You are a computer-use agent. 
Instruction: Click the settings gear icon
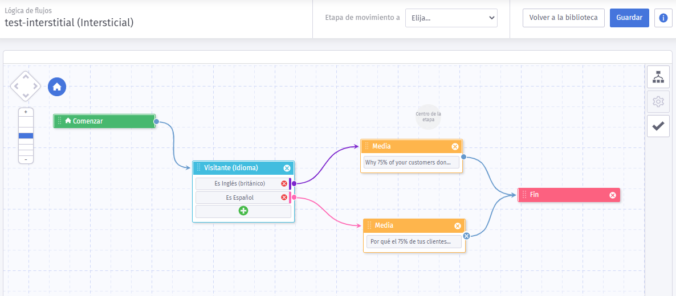click(658, 101)
